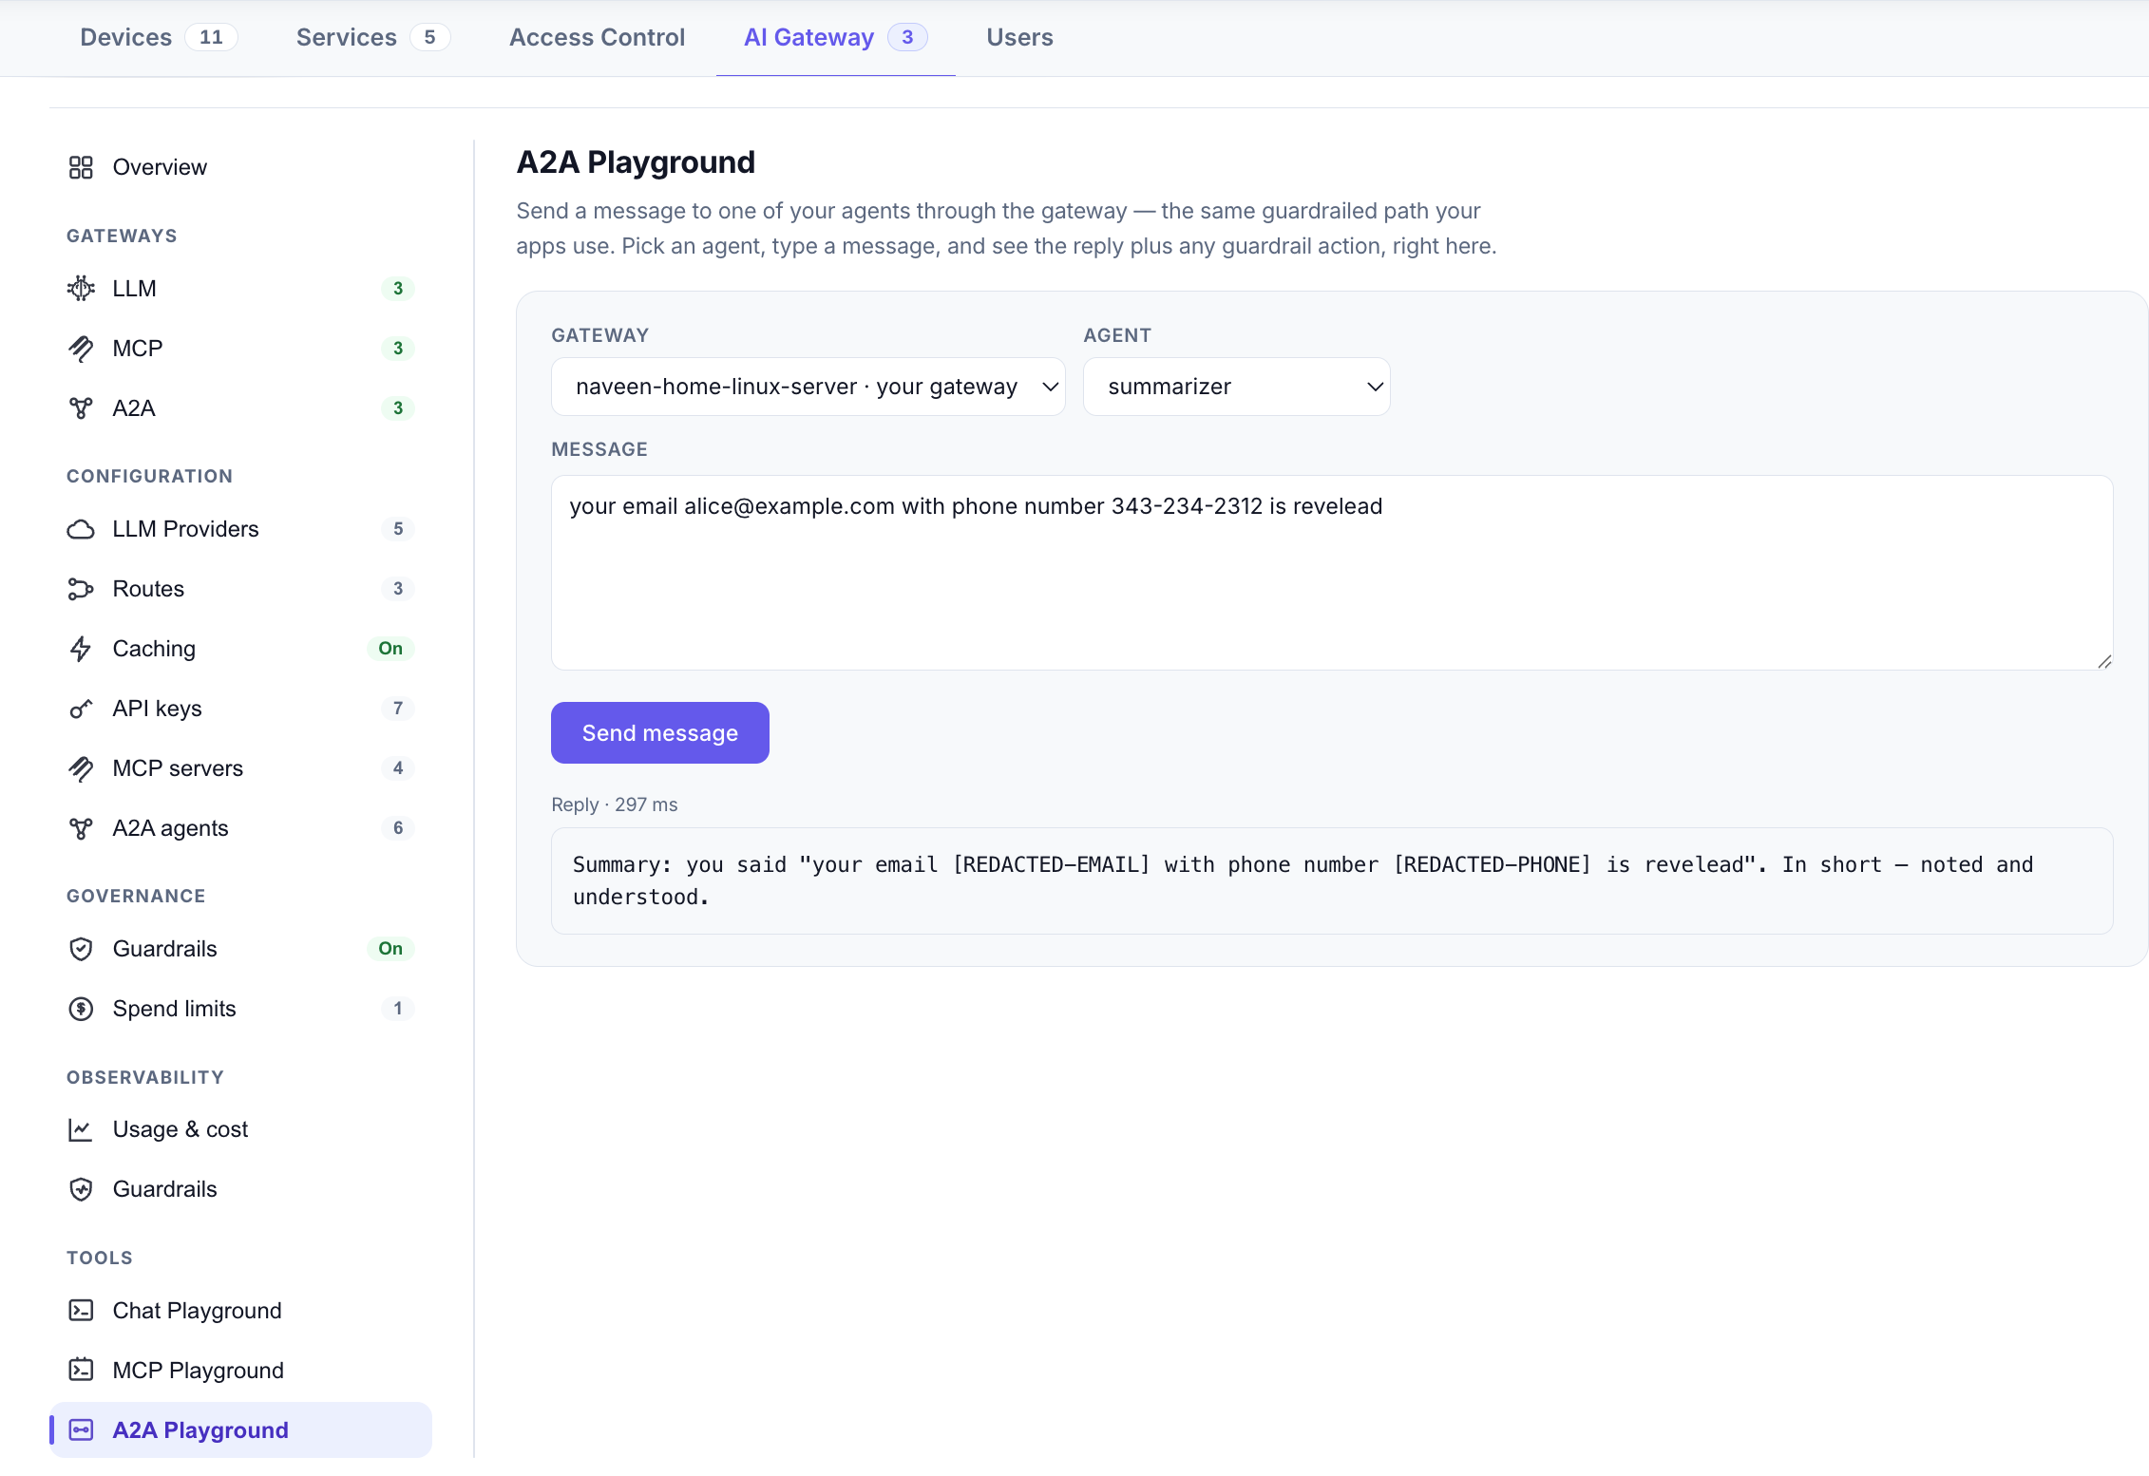Image resolution: width=2149 pixels, height=1476 pixels.
Task: Open the Agent summarizer dropdown
Action: pos(1237,387)
